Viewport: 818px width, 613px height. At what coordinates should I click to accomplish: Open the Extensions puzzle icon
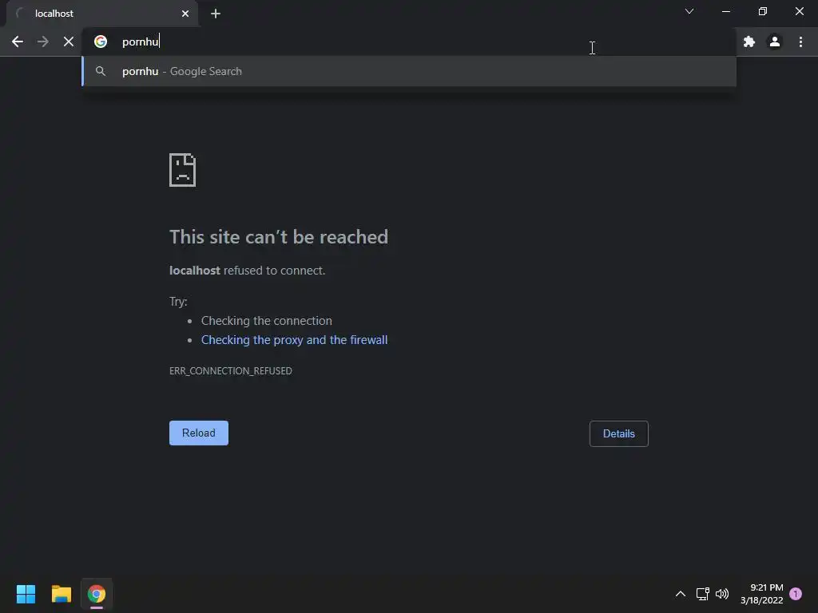pyautogui.click(x=749, y=42)
